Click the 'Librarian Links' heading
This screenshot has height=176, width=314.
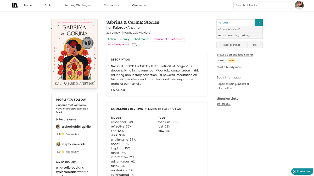coord(227,99)
